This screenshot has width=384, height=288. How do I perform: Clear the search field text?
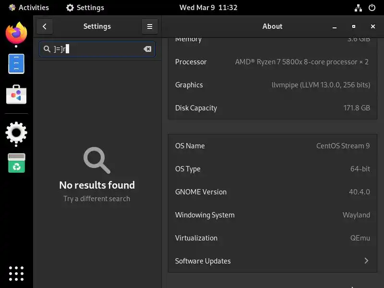147,49
